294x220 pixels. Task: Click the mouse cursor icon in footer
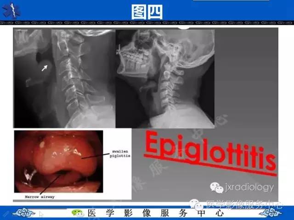click(x=41, y=214)
